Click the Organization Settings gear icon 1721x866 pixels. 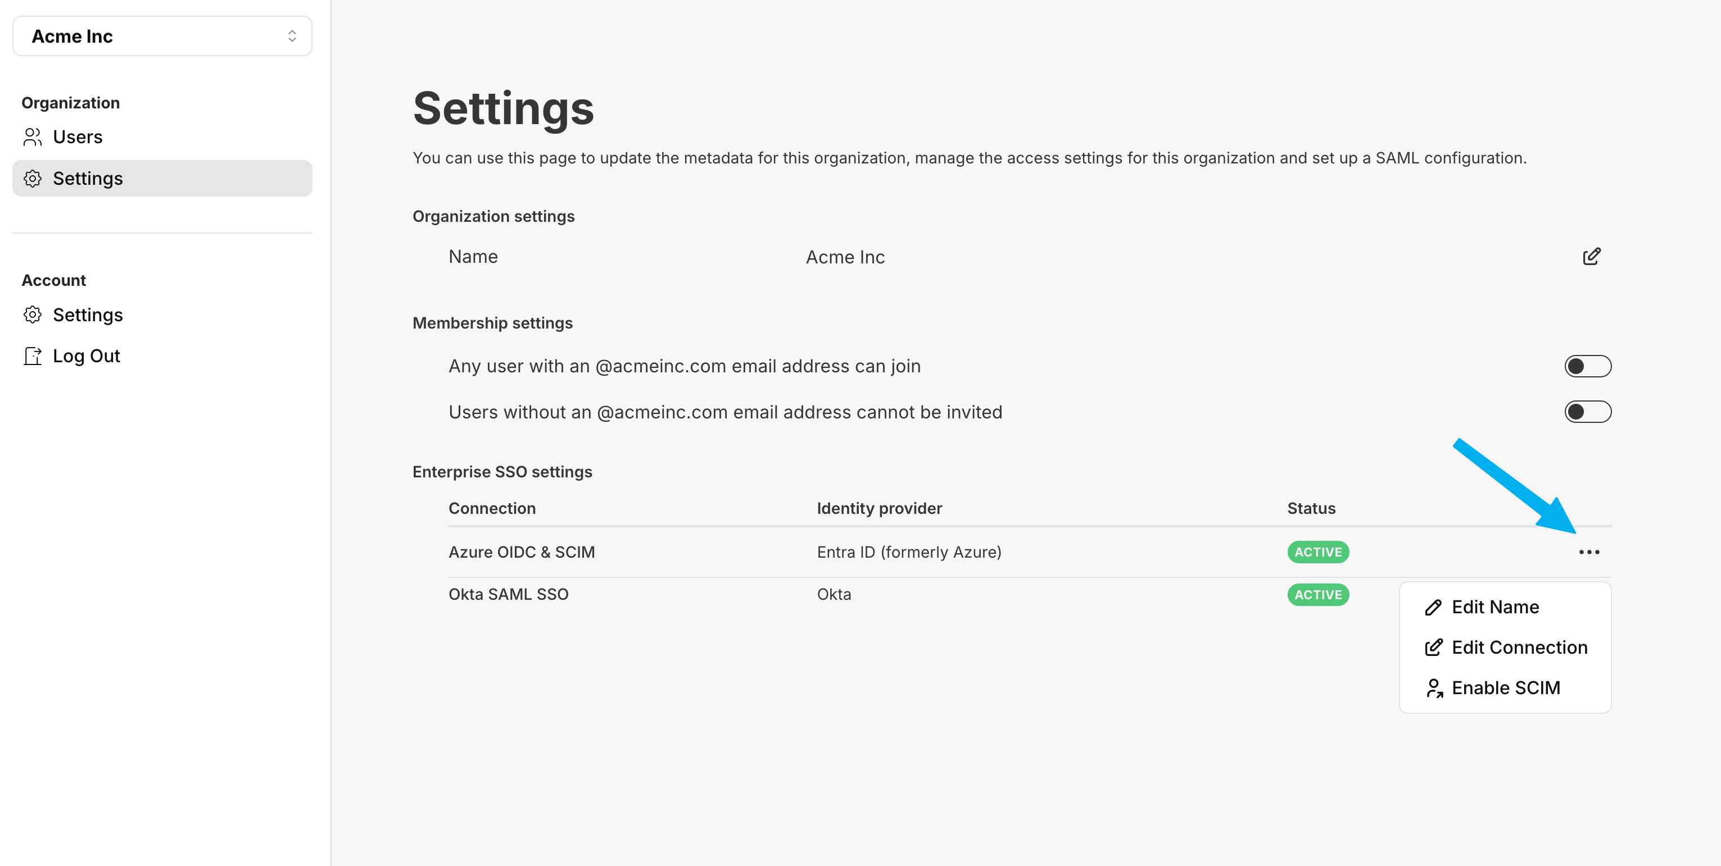tap(32, 178)
